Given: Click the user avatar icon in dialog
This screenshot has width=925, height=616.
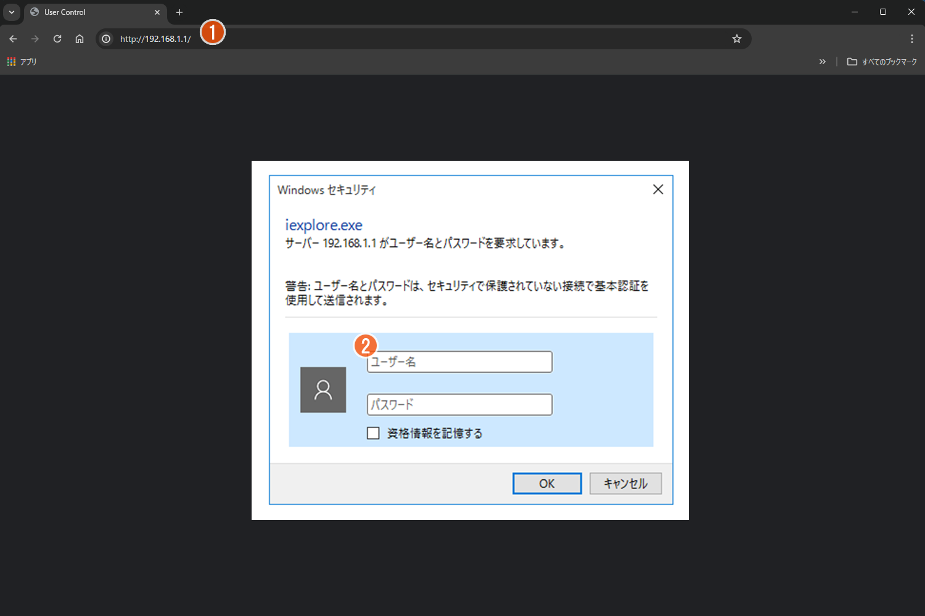Looking at the screenshot, I should pyautogui.click(x=323, y=390).
